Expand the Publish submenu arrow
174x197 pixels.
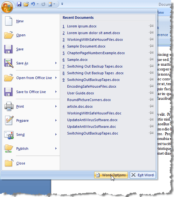[56, 149]
